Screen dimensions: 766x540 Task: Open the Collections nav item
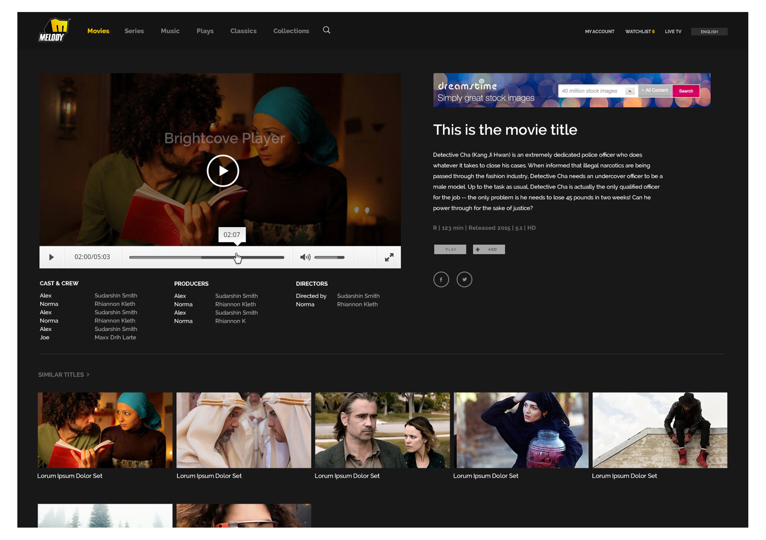click(x=291, y=31)
